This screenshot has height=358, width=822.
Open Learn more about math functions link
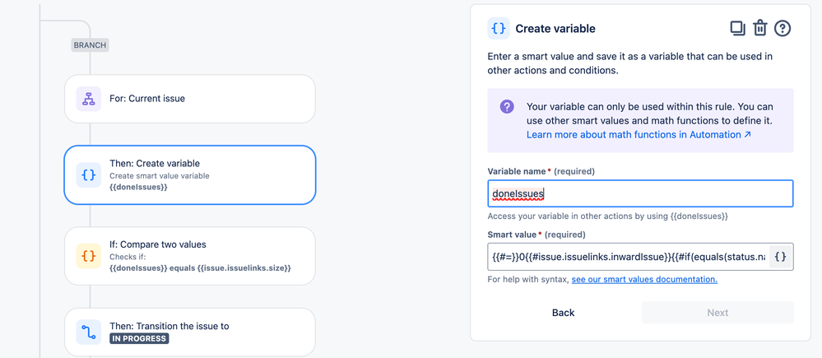coord(639,135)
